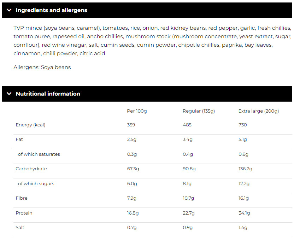This screenshot has height=239, width=294.
Task: Select the Extra large (200g) column header
Action: [258, 111]
